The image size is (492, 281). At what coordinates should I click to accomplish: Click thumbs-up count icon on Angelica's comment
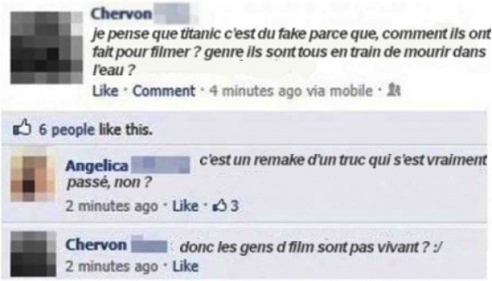tap(222, 205)
